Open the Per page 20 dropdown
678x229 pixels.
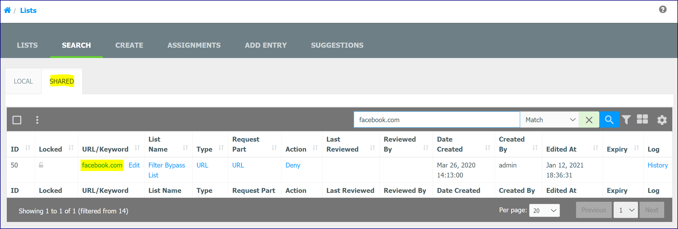tap(544, 210)
